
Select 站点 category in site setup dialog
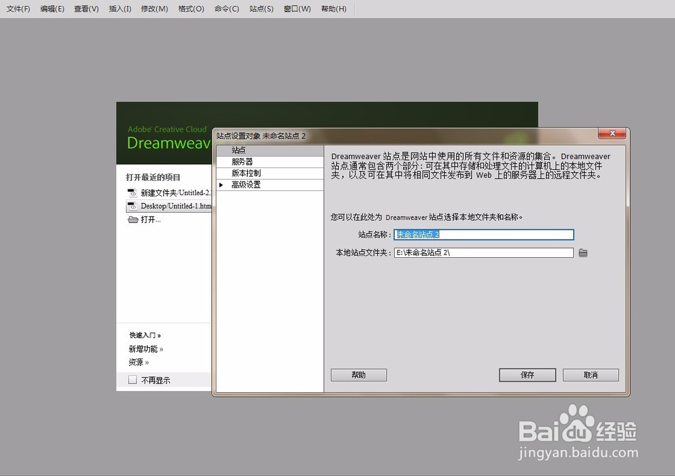[x=270, y=151]
